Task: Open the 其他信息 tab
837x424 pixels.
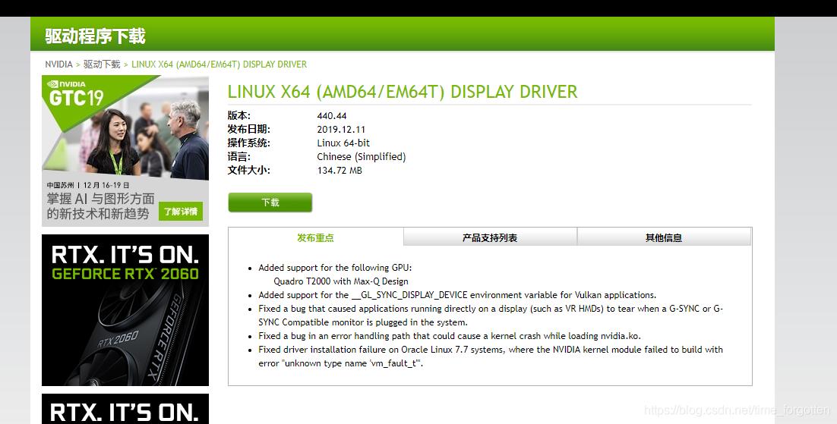Action: pyautogui.click(x=664, y=237)
